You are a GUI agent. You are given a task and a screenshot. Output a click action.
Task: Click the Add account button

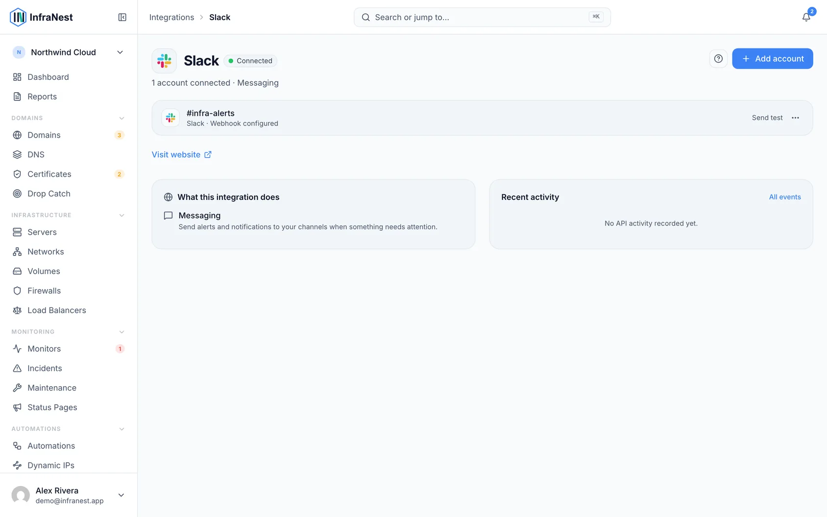coord(773,59)
